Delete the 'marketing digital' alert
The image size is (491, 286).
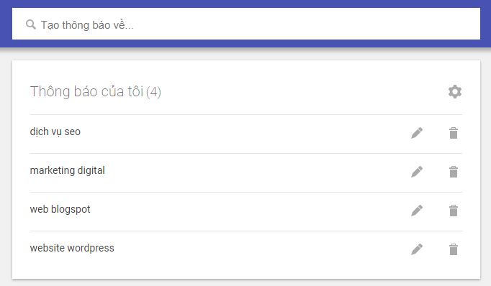click(454, 172)
